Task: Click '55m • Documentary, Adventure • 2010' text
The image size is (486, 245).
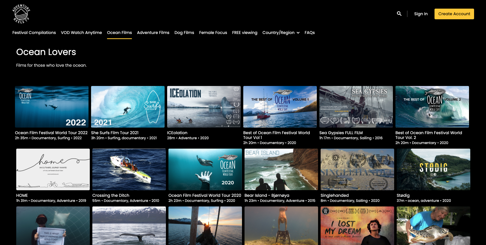Action: [x=126, y=201]
